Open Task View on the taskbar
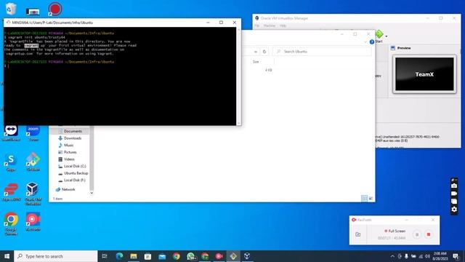 [105, 256]
